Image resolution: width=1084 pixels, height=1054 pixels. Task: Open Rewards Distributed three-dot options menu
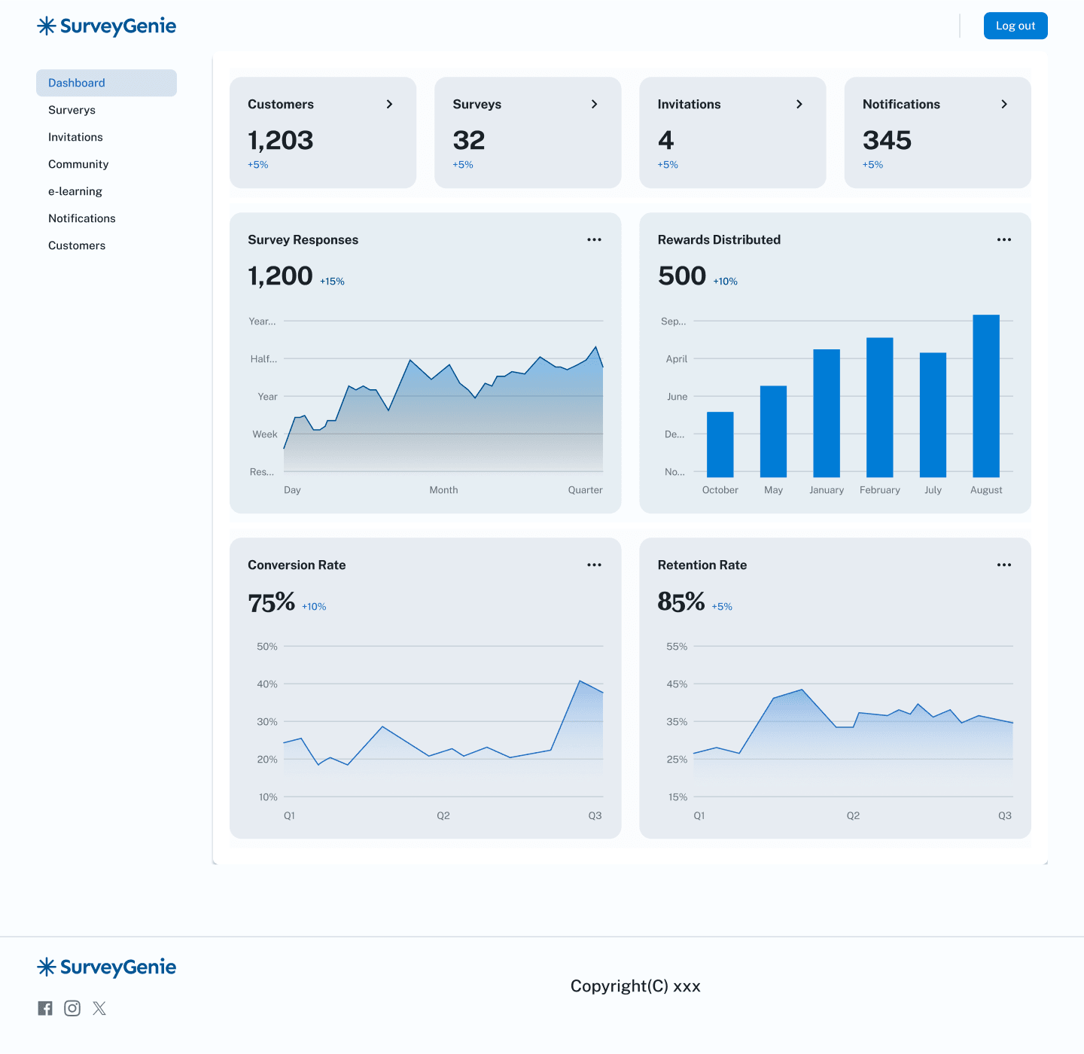(1003, 239)
